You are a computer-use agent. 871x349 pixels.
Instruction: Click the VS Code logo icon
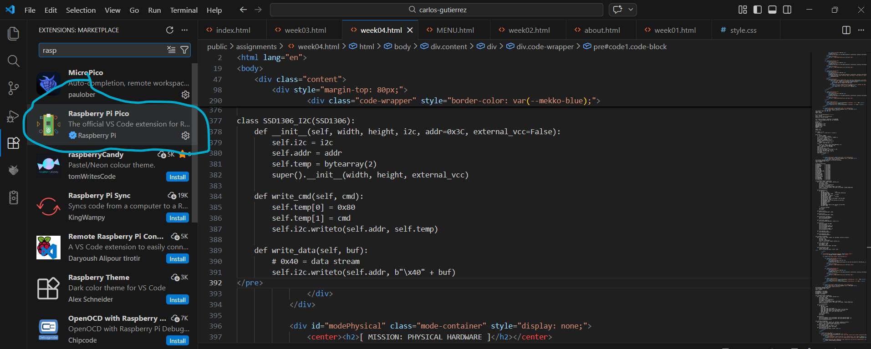10,10
